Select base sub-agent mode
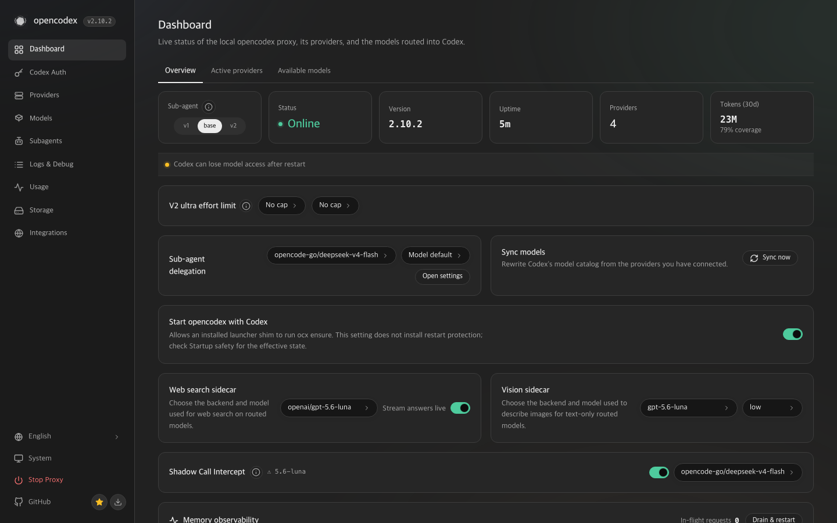 (210, 126)
